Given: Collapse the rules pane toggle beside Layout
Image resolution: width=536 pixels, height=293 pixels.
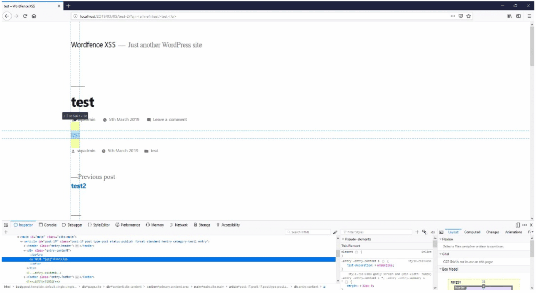Looking at the screenshot, I should [x=441, y=232].
